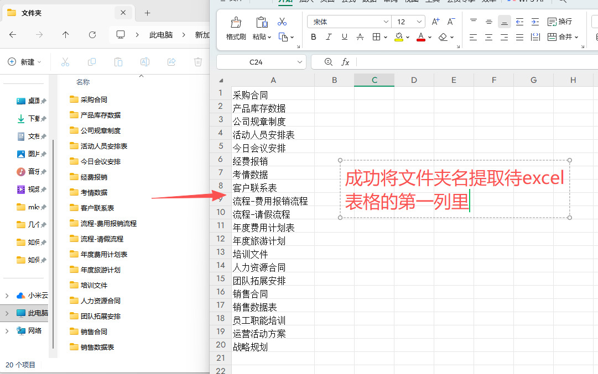Toggle strikethrough formatting
Image resolution: width=598 pixels, height=374 pixels.
[360, 37]
